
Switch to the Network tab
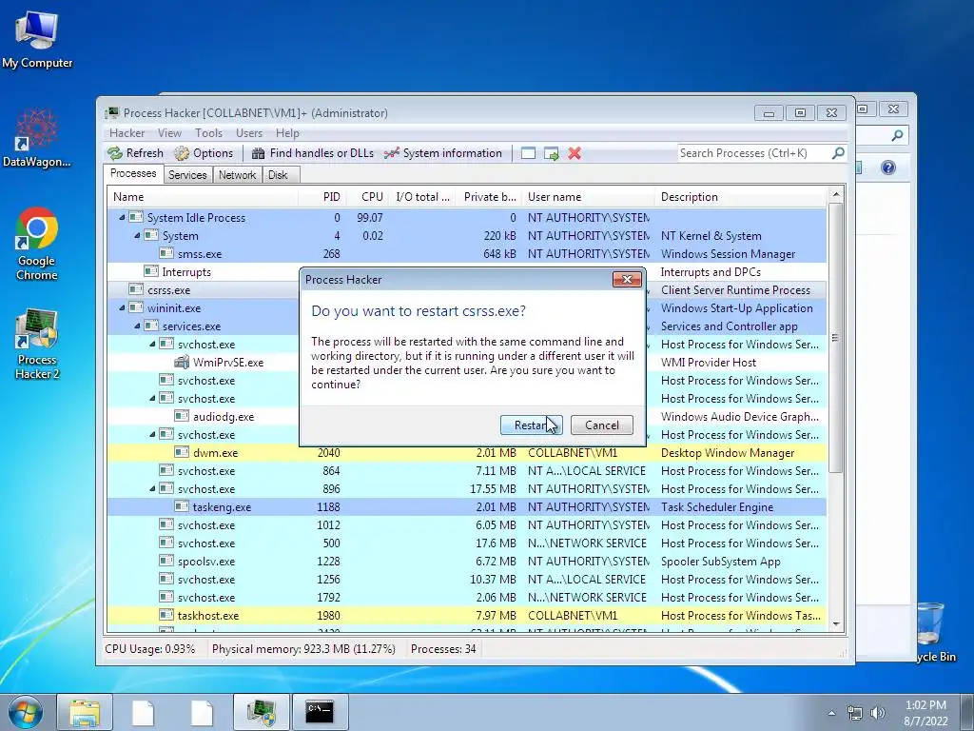tap(237, 175)
